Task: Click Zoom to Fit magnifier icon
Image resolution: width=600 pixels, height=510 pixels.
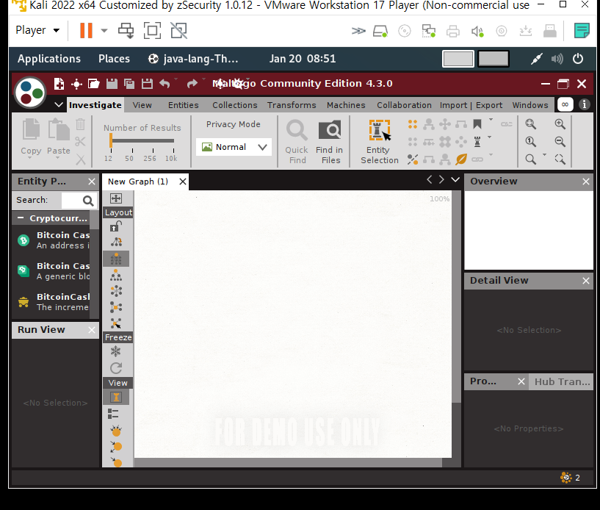Action: (x=530, y=123)
